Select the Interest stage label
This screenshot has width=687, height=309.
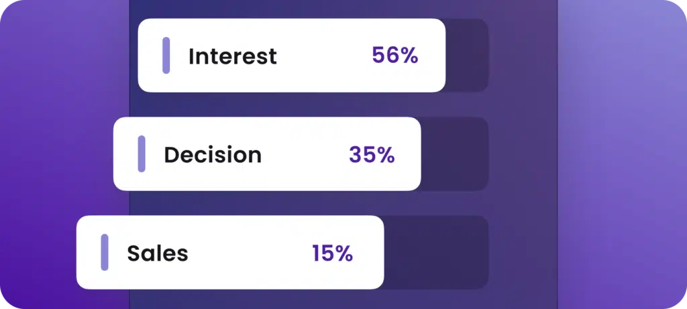232,56
